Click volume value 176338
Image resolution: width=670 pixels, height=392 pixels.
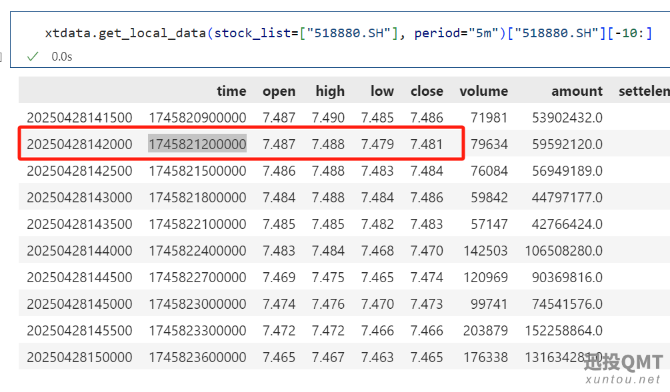(x=486, y=357)
